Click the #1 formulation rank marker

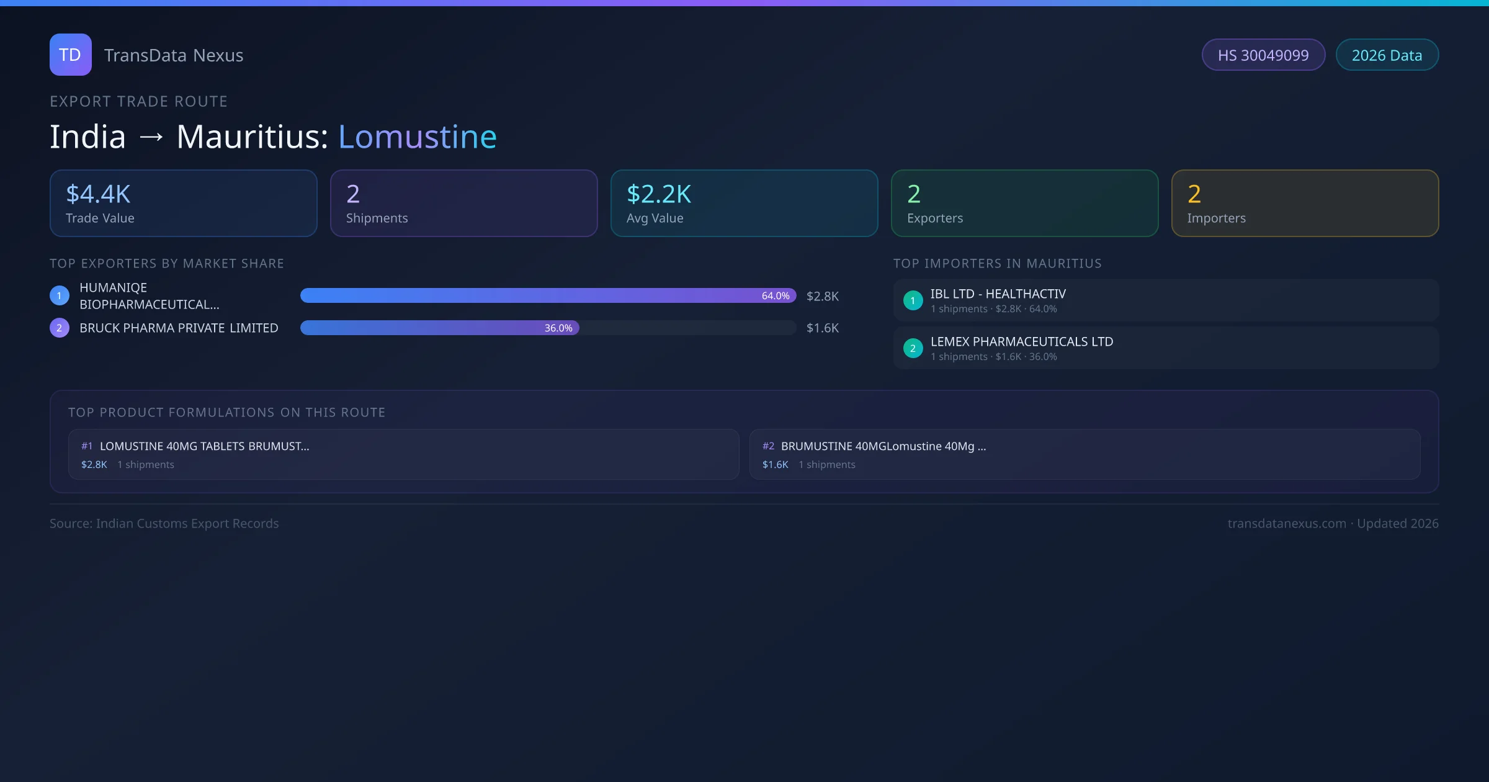[87, 446]
